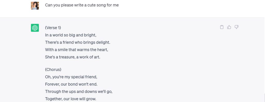Click the word "delight" in verse one

tap(104, 42)
